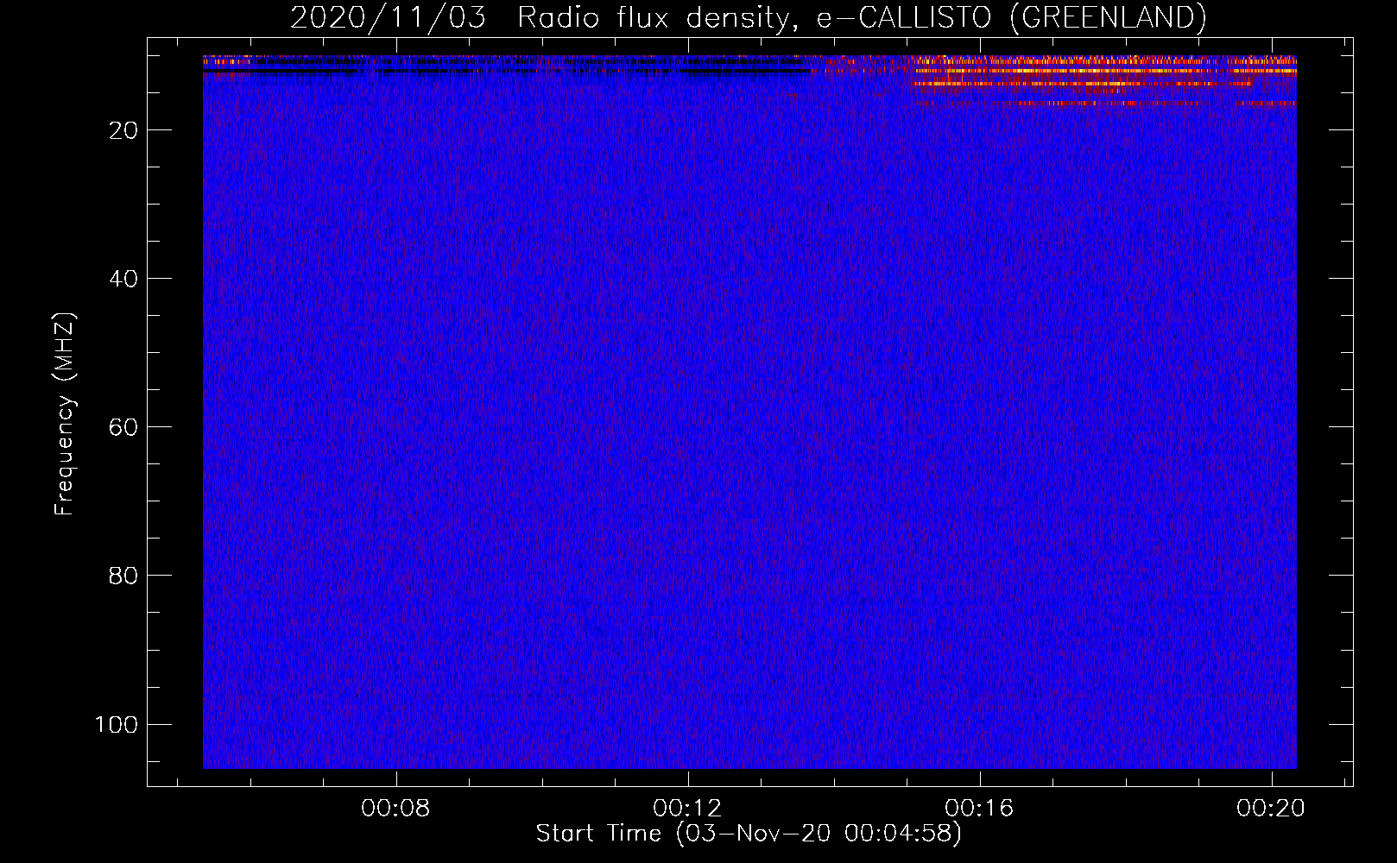Click the 60 MHz frequency tick label
Screen dimensions: 1397x863
click(123, 427)
